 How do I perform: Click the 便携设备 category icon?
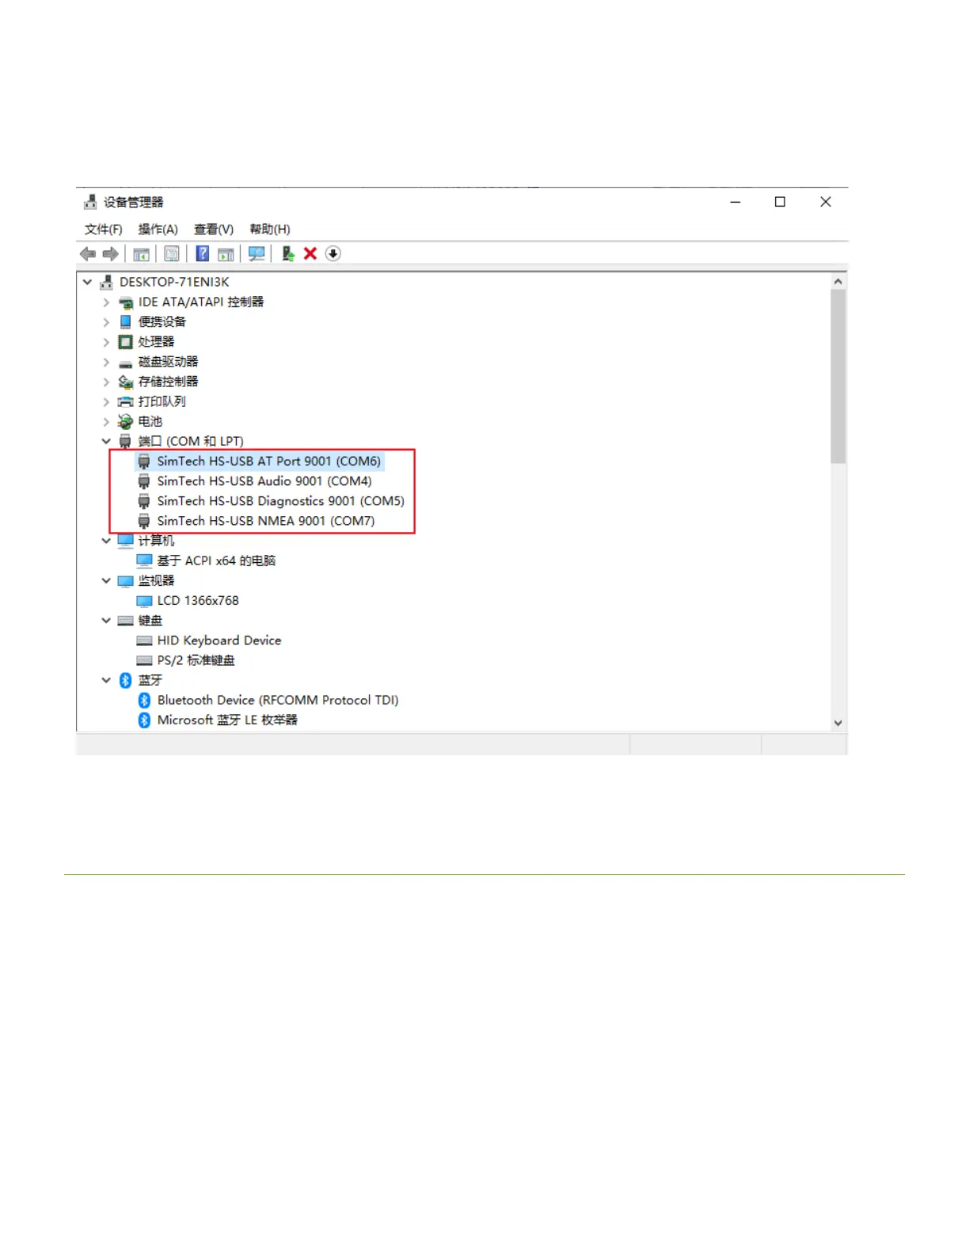click(125, 322)
